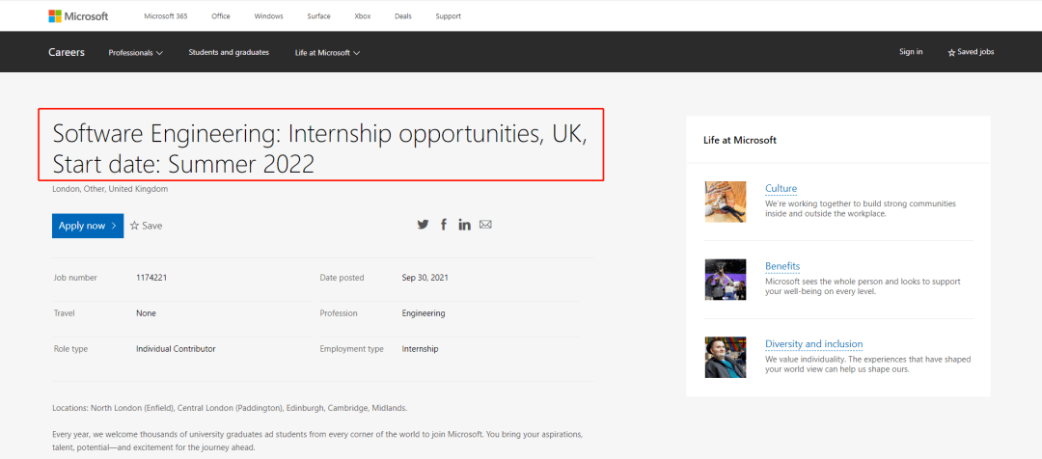Expand Life at Microsoft menu

[327, 52]
